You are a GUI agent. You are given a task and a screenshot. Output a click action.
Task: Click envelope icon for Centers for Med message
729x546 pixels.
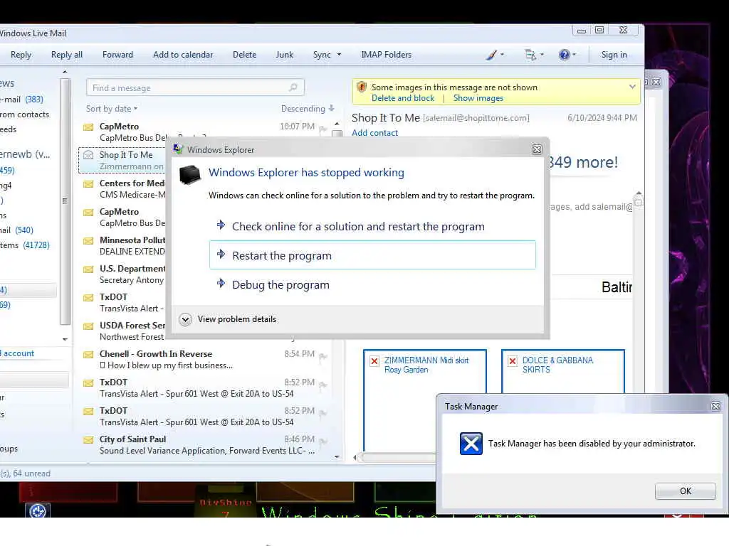88,184
